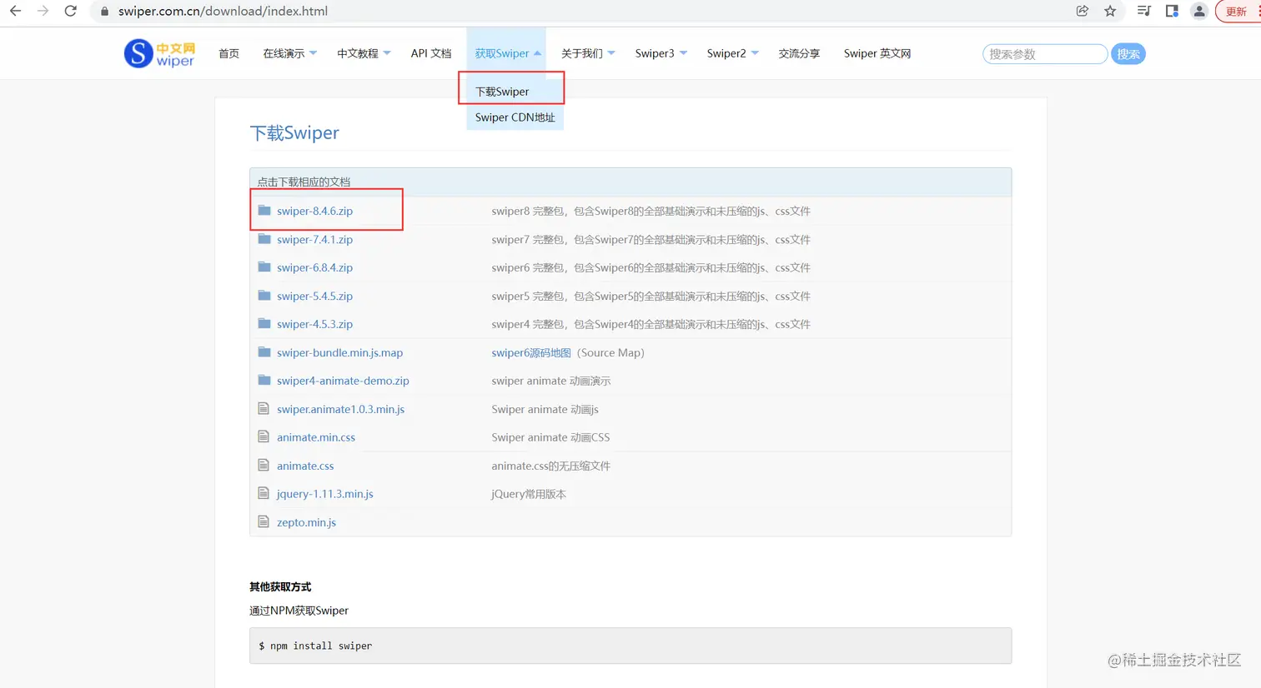Image resolution: width=1261 pixels, height=688 pixels.
Task: Click the file icon beside animate.min.css
Action: (x=264, y=436)
